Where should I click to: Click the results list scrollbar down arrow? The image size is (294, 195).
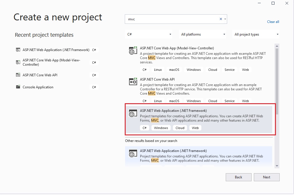[x=277, y=166]
